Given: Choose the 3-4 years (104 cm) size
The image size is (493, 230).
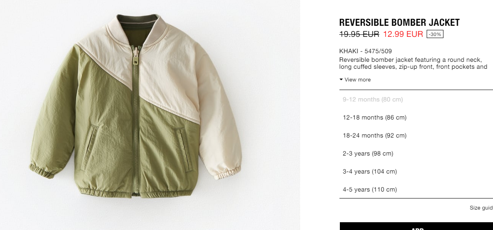Looking at the screenshot, I should (x=416, y=171).
